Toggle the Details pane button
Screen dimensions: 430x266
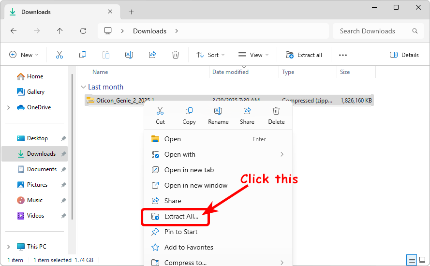point(404,55)
